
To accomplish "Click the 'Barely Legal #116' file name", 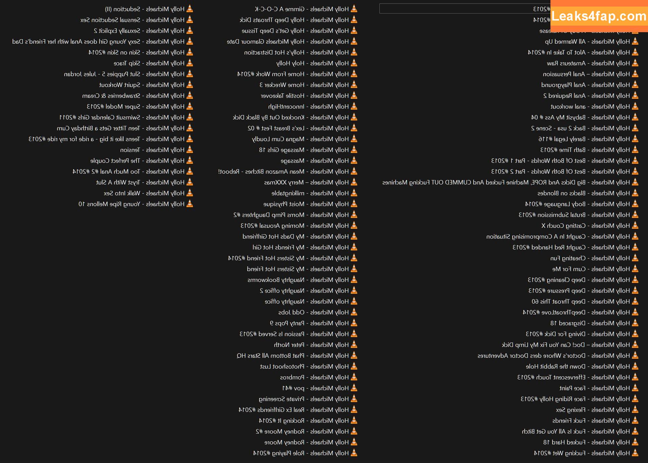I will coord(562,139).
